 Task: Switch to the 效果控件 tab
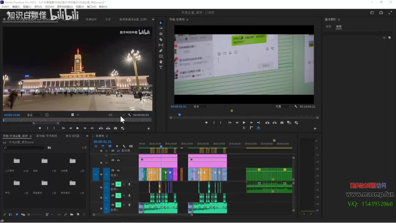click(x=91, y=20)
